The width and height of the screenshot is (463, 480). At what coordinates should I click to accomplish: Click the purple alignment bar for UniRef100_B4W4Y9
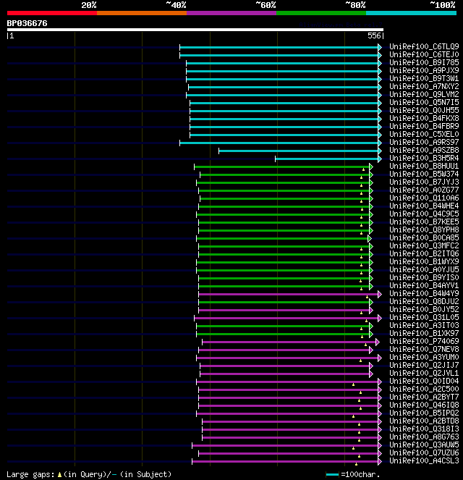click(289, 294)
